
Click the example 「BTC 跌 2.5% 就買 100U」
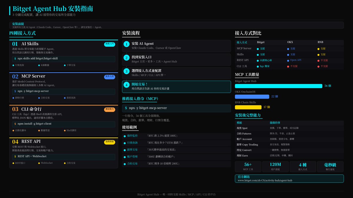pyautogui.click(x=162, y=136)
